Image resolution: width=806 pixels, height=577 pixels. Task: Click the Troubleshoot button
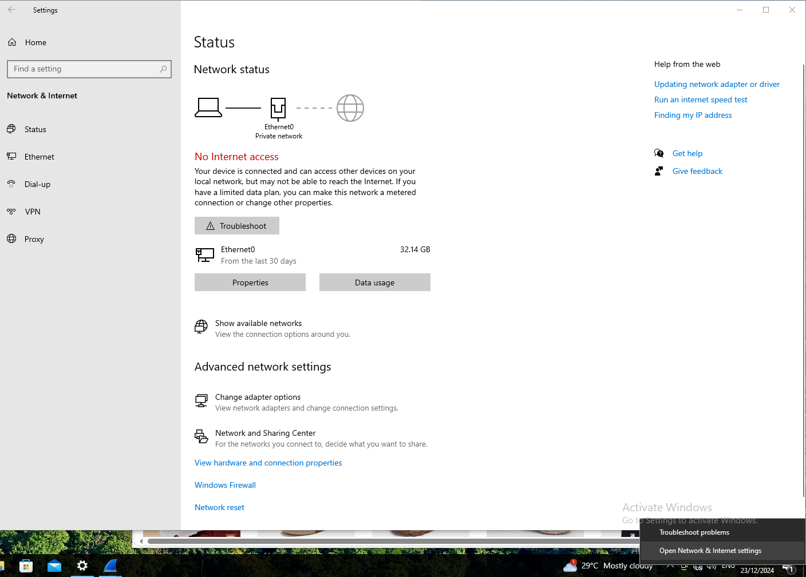coord(237,226)
